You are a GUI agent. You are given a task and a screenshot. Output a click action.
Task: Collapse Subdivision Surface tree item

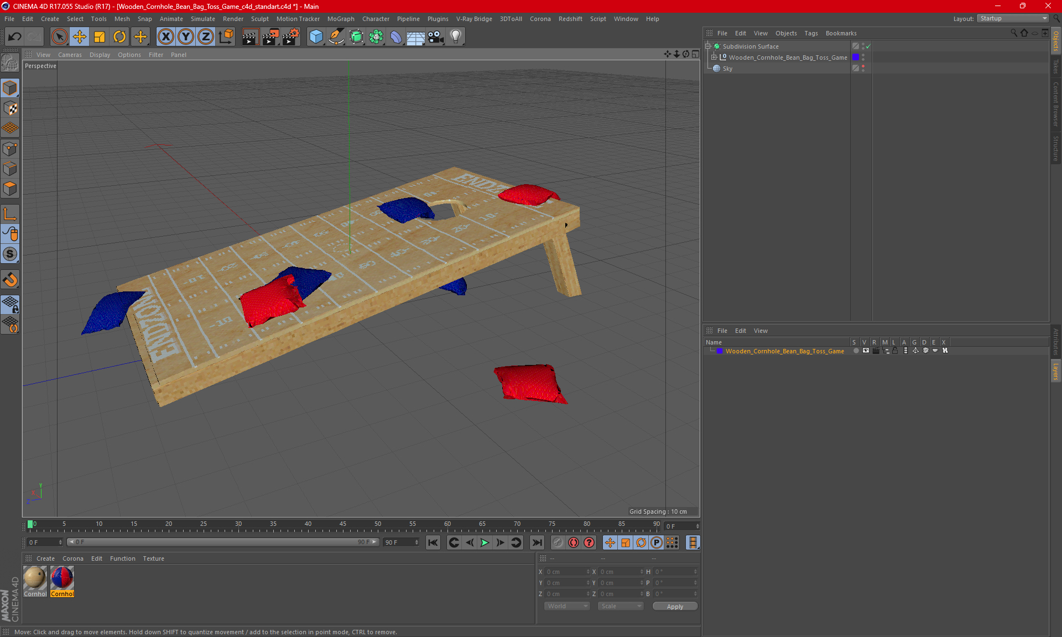point(708,46)
